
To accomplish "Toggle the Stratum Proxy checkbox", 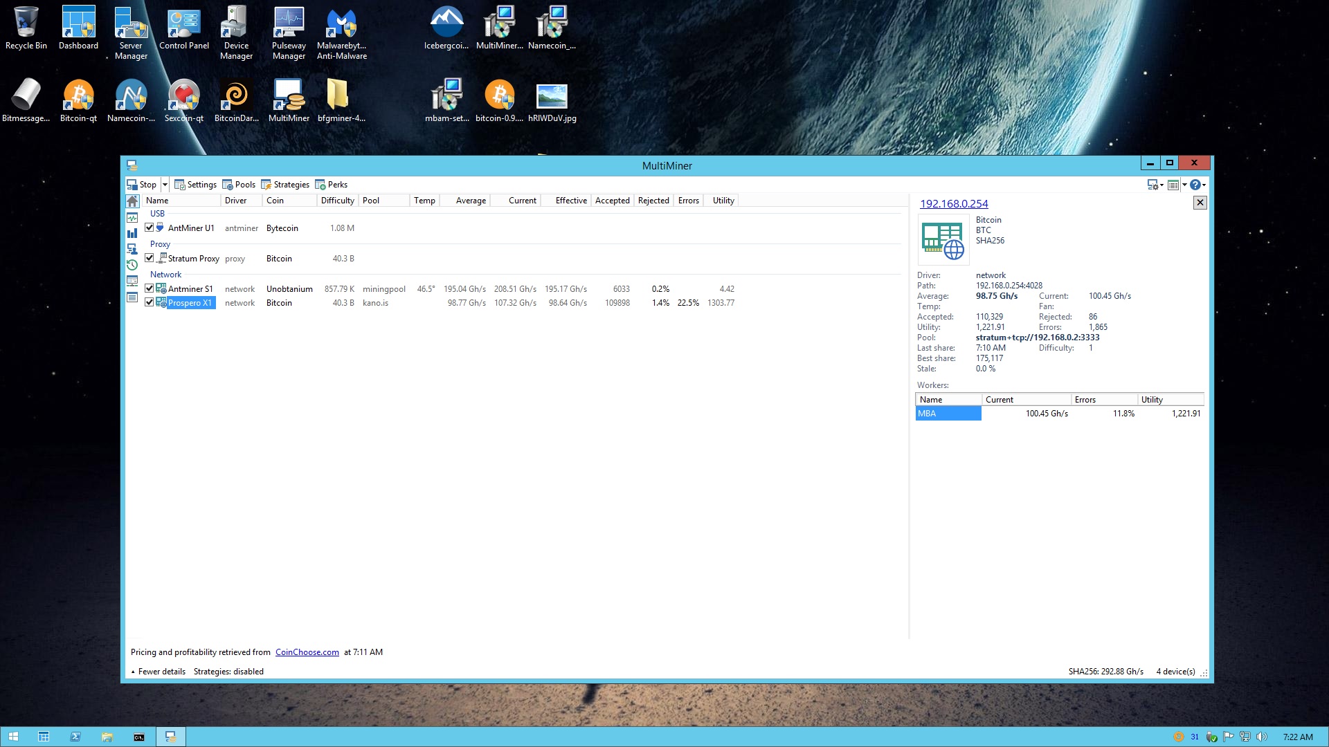I will 150,258.
